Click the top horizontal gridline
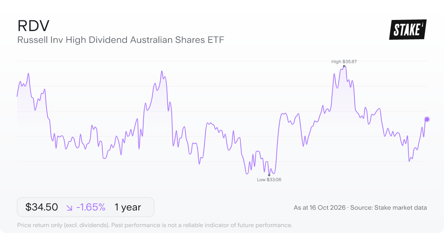Screen dimensions: 444x233 (x=222, y=61)
